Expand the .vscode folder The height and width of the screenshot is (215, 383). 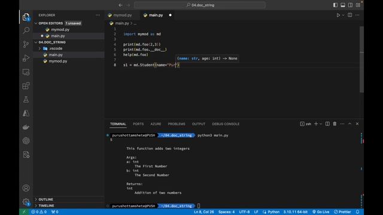pyautogui.click(x=39, y=48)
